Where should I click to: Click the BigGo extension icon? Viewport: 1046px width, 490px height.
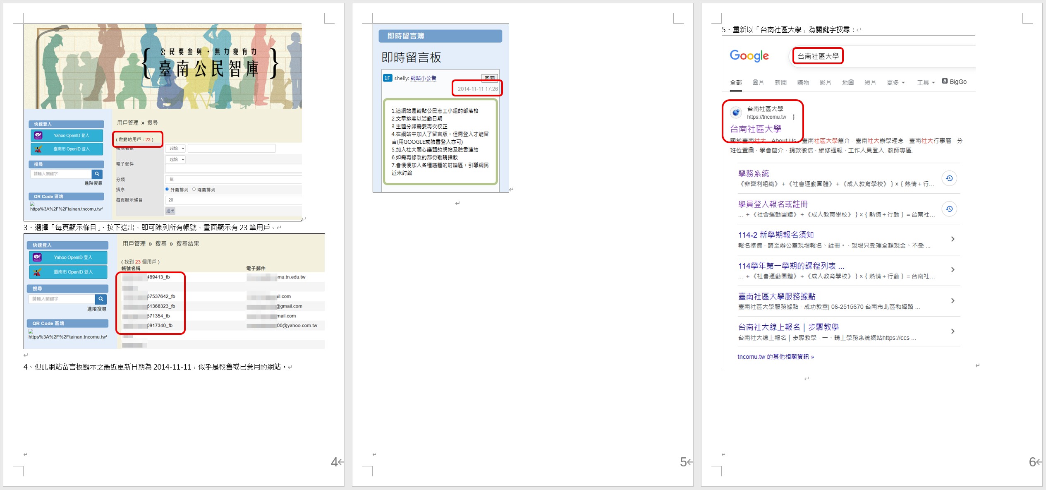coord(945,81)
